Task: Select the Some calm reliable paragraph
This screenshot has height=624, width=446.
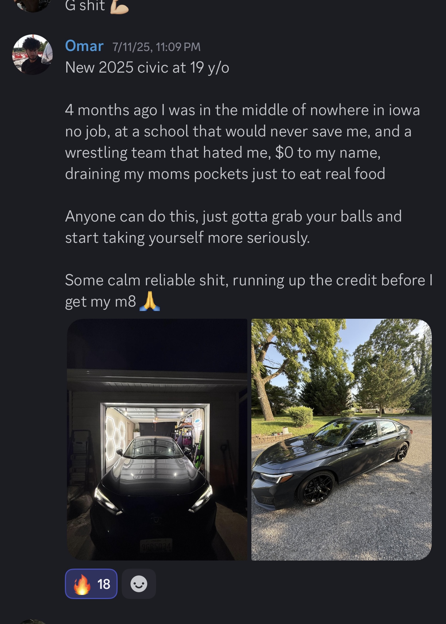Action: click(249, 291)
